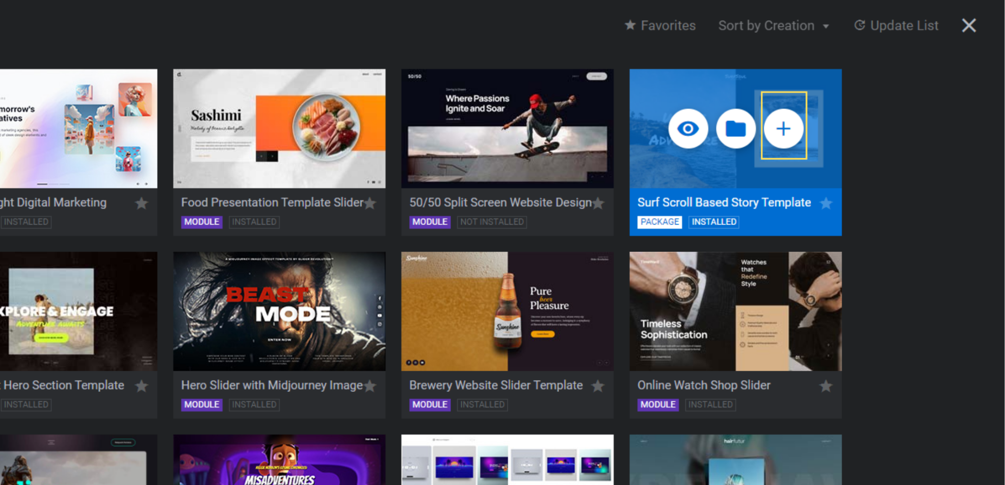
Task: Add Surf Scroll template with plus icon
Action: 783,128
